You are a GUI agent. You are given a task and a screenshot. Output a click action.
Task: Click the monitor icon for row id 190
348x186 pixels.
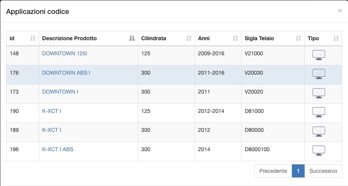(x=319, y=113)
